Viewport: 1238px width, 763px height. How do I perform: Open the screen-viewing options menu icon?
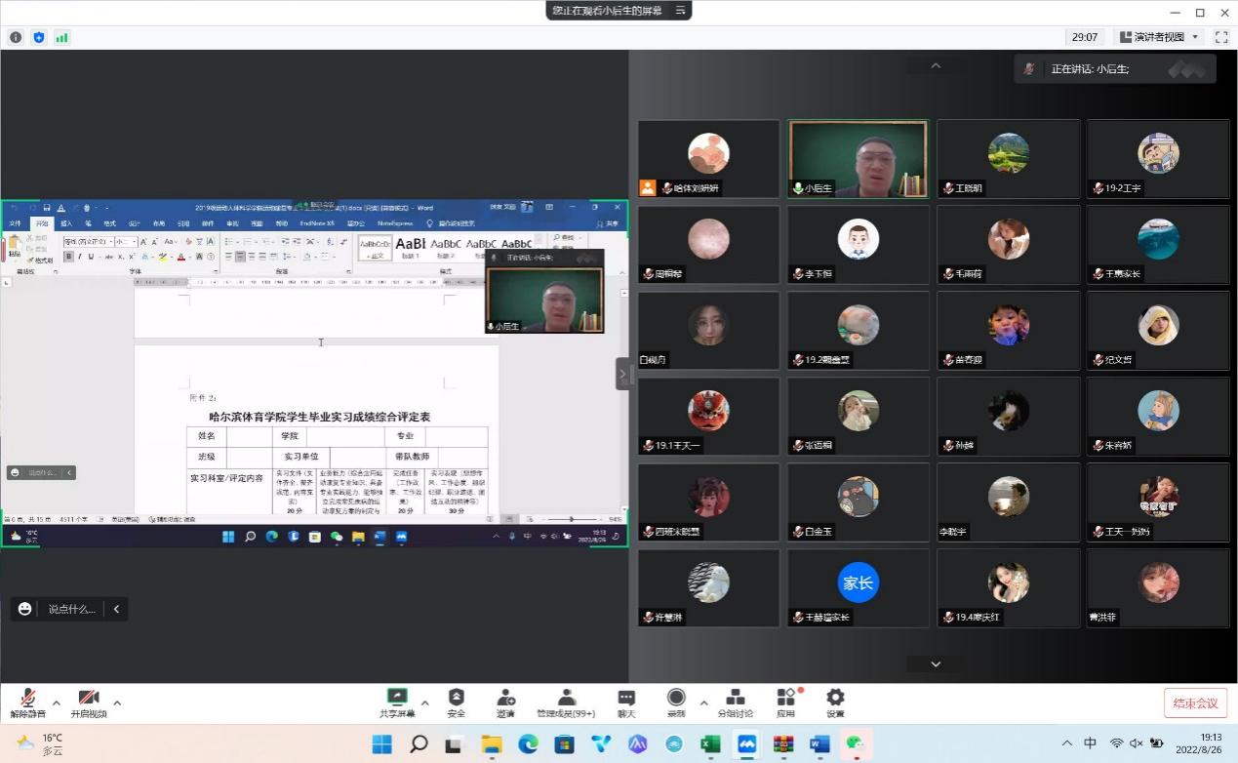(681, 11)
